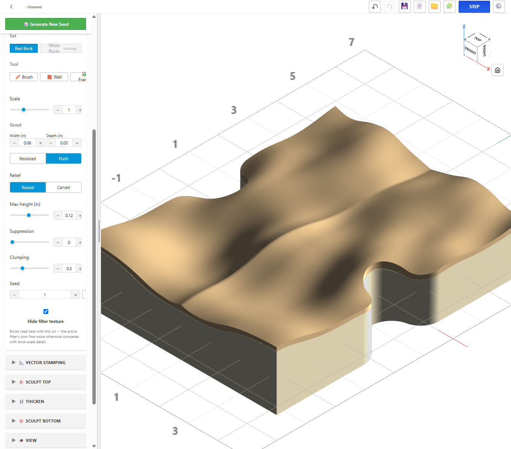The width and height of the screenshot is (511, 449).
Task: Toggle Hide filter texture checkbox
Action: coord(46,311)
